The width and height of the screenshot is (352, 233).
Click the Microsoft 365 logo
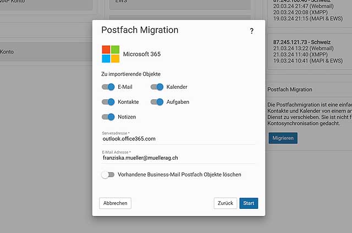(x=111, y=54)
